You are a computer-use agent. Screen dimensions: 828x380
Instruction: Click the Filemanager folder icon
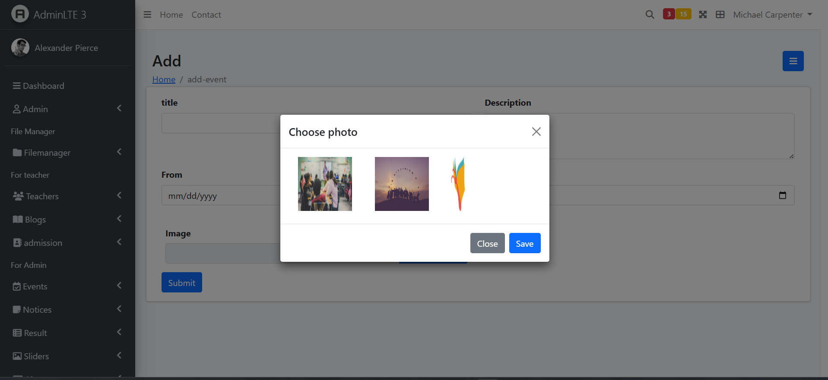pyautogui.click(x=17, y=153)
